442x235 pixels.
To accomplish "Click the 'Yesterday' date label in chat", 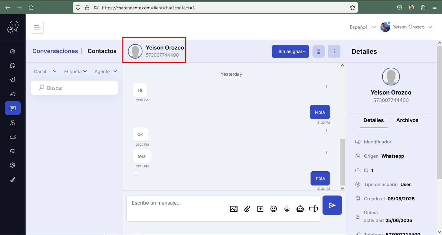I will pyautogui.click(x=231, y=74).
